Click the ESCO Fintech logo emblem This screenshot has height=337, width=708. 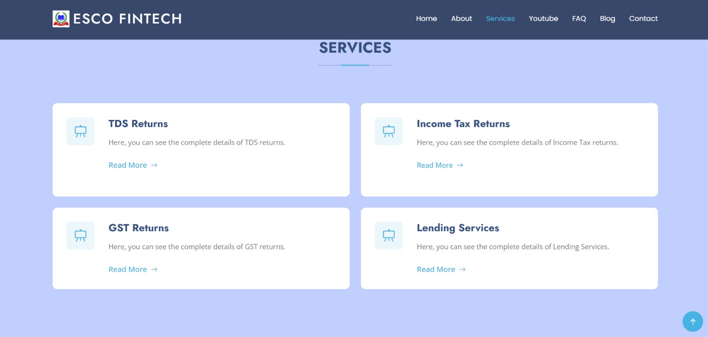click(x=61, y=19)
